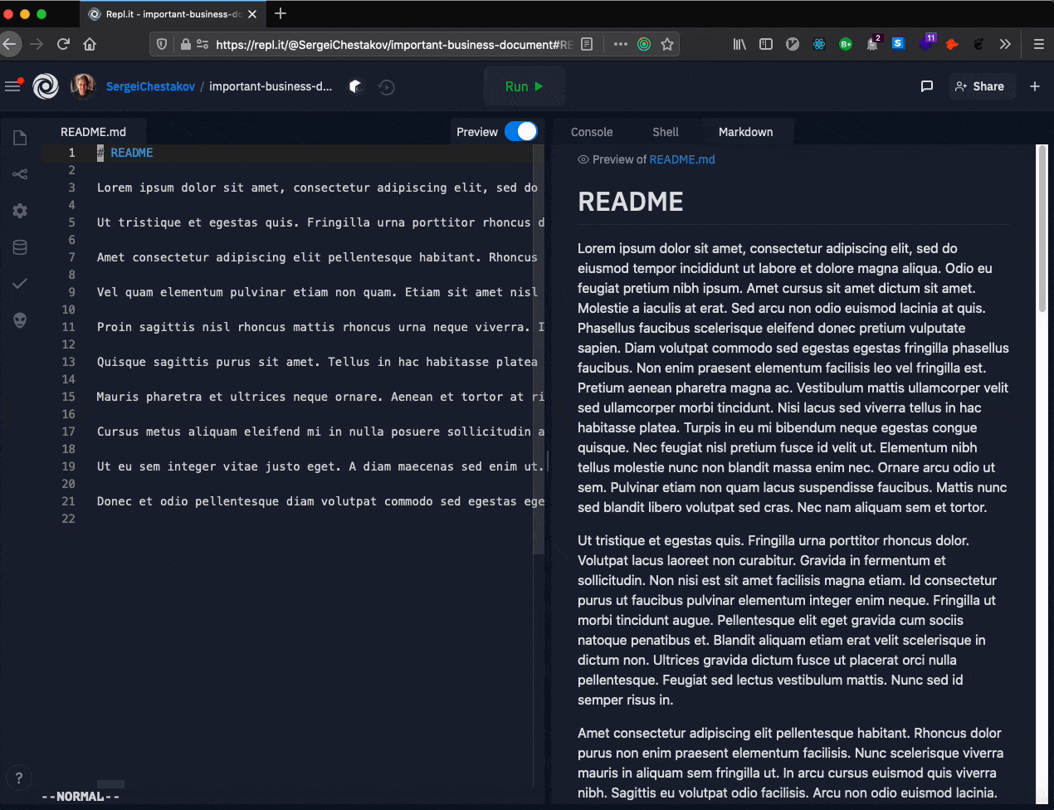Viewport: 1054px width, 810px height.
Task: Click the alien debugger sidebar icon
Action: [20, 320]
